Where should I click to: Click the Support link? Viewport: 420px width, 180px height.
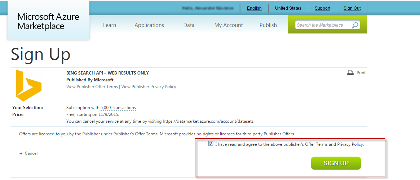click(x=323, y=8)
